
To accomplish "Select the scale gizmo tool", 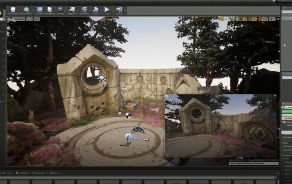I will click(x=229, y=19).
